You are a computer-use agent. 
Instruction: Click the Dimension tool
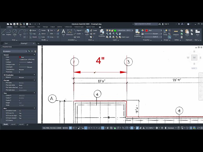click(x=70, y=32)
